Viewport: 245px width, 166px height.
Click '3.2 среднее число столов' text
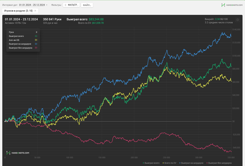(x=219, y=22)
